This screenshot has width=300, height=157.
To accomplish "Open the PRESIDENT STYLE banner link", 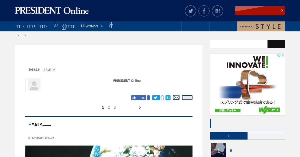I will pos(261,26).
